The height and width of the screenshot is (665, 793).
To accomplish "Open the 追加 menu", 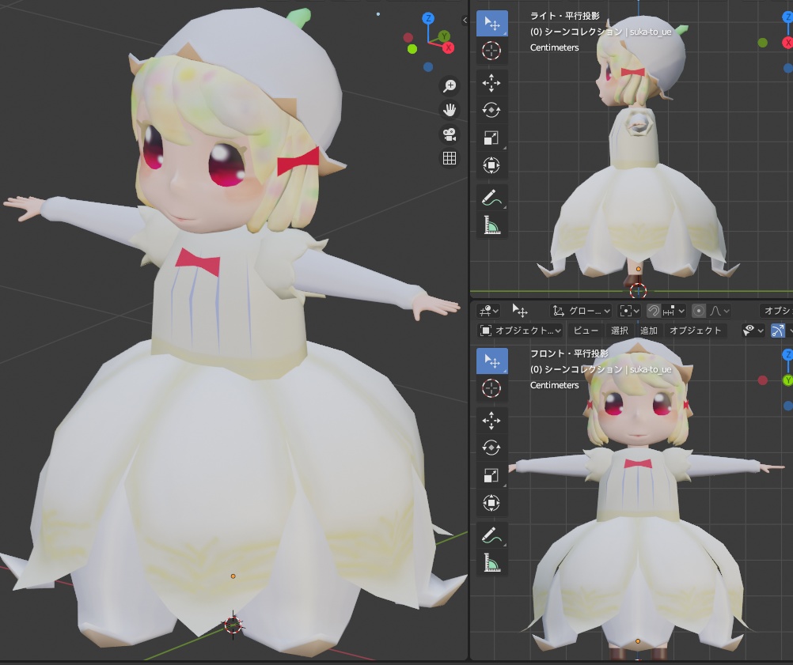I will point(648,331).
